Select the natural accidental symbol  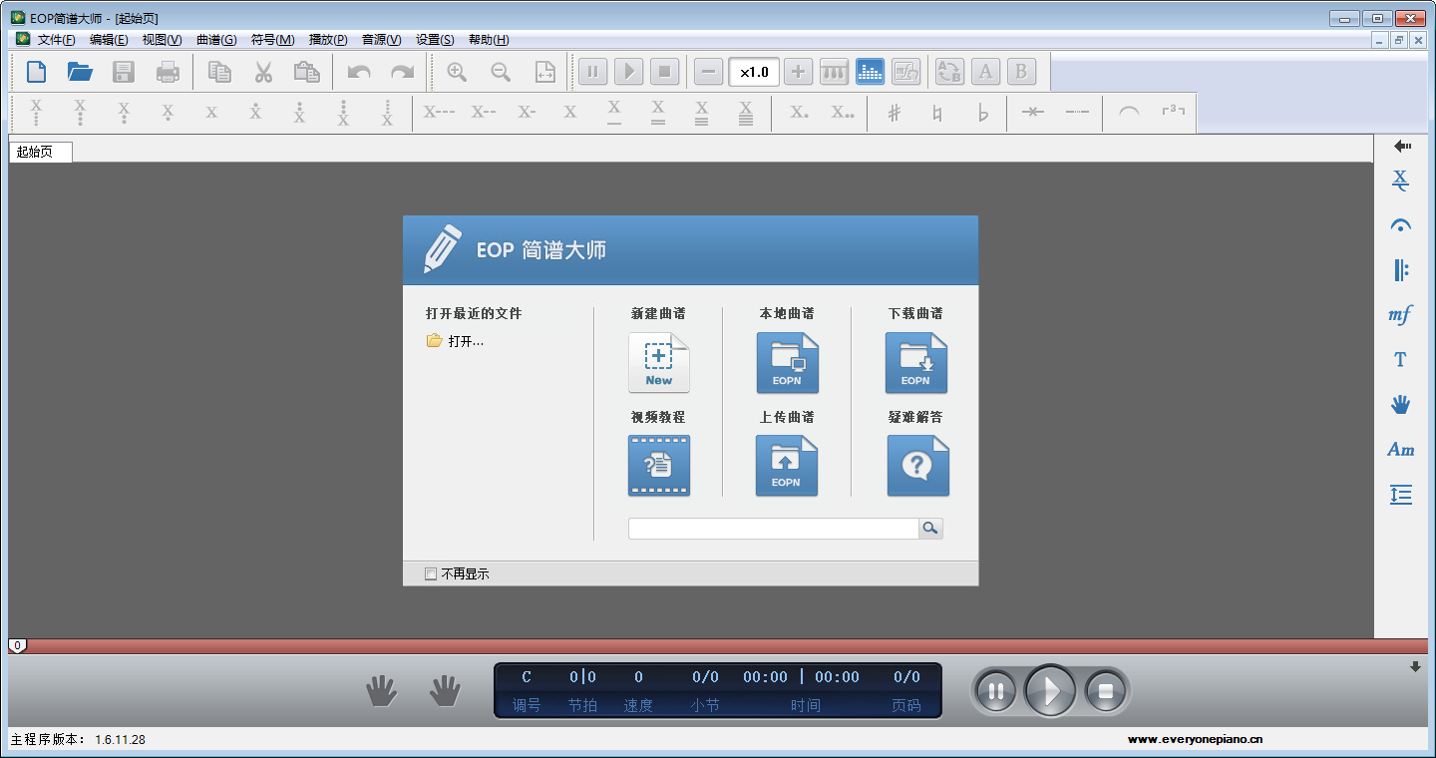tap(937, 113)
